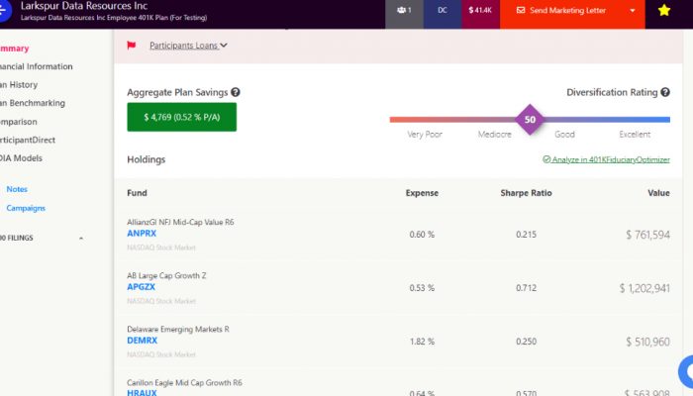
Task: Click the $41.4K assets badge
Action: [x=481, y=11]
